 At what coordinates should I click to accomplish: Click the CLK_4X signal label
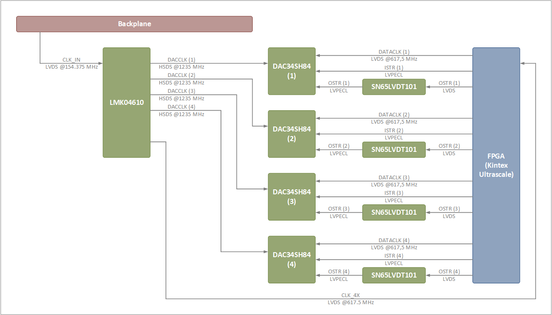[351, 295]
